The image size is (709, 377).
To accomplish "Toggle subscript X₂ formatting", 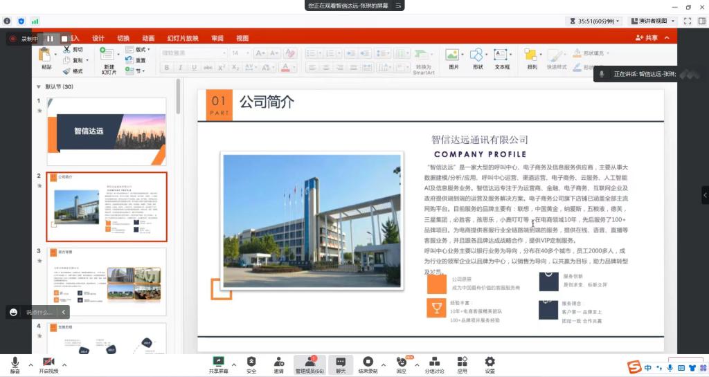I will 235,67.
